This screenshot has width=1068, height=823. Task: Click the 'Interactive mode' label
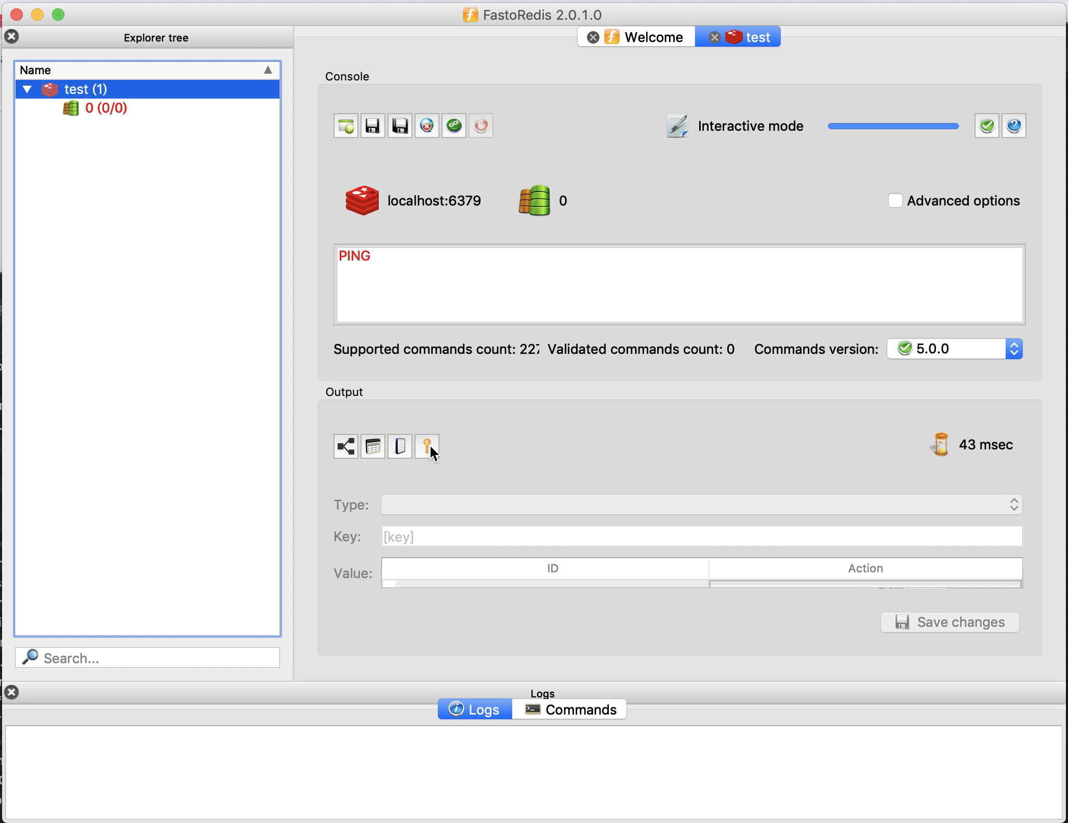pos(751,126)
